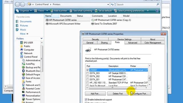
Task: Click the refresh arrows icon
Action: point(112,5)
